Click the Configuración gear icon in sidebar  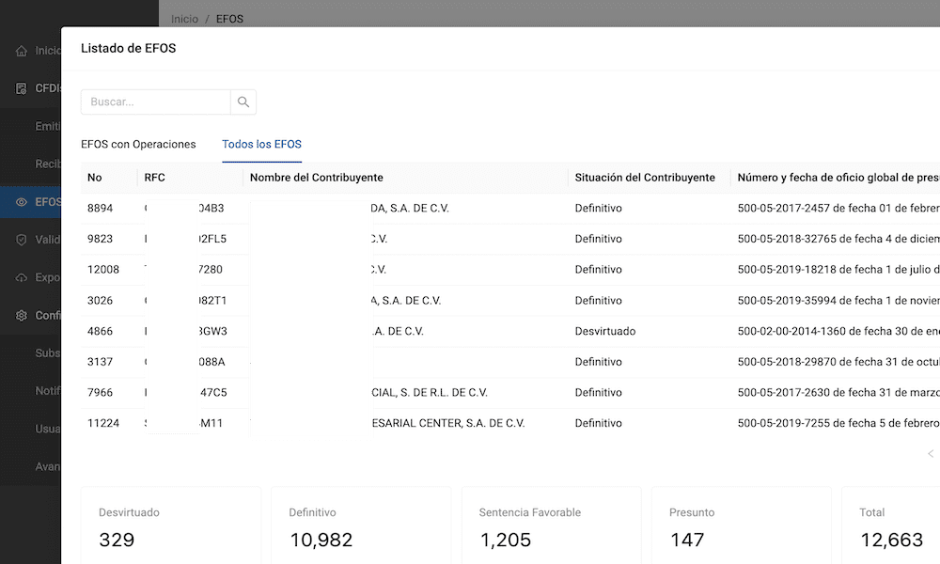point(22,316)
